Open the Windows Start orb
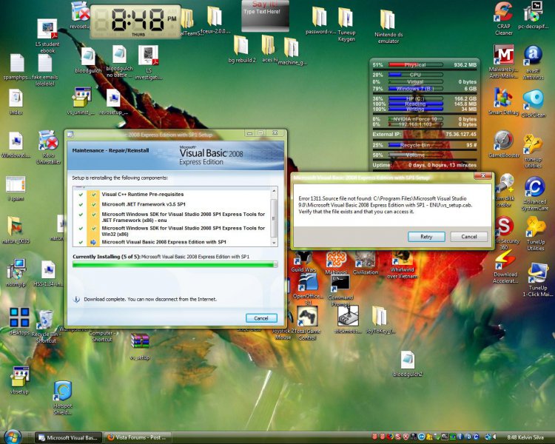The image size is (555, 444). coord(13,437)
